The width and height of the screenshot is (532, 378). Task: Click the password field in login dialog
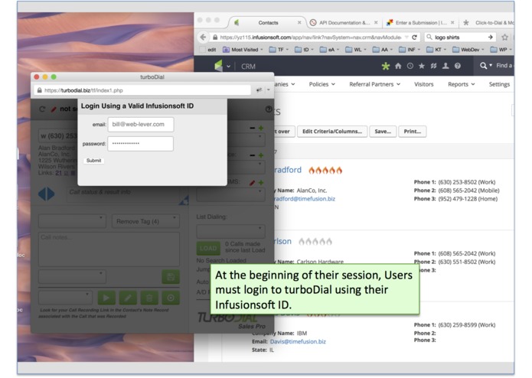(x=141, y=143)
